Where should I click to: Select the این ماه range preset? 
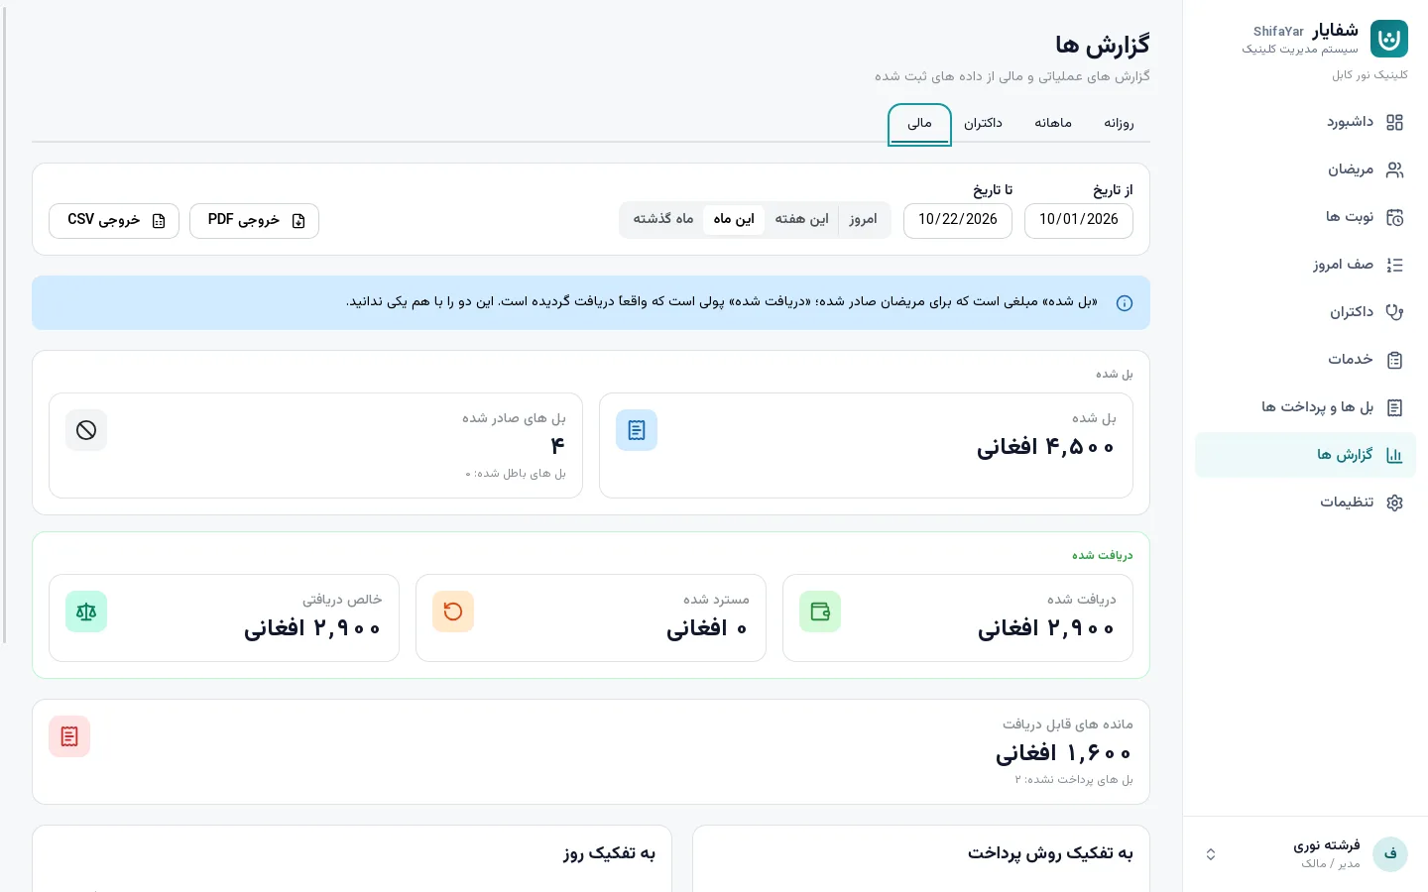pos(734,219)
